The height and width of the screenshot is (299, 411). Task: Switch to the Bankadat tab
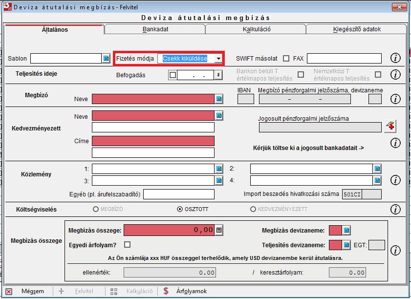(x=155, y=29)
